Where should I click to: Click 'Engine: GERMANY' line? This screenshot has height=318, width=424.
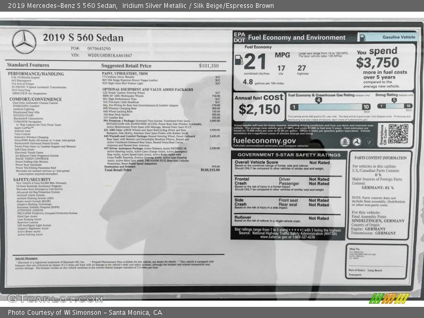coord(368,229)
